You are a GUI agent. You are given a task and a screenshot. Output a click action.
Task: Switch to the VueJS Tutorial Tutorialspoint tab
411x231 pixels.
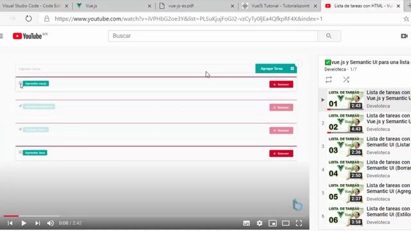pyautogui.click(x=280, y=6)
